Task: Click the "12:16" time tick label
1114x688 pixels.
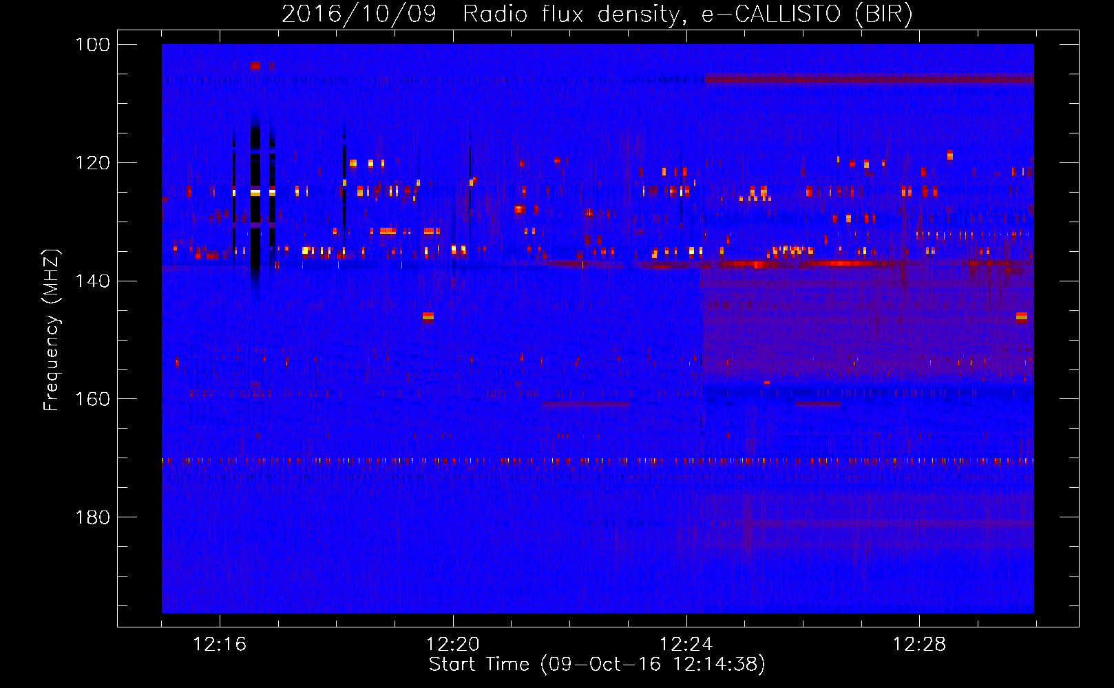Action: (220, 645)
